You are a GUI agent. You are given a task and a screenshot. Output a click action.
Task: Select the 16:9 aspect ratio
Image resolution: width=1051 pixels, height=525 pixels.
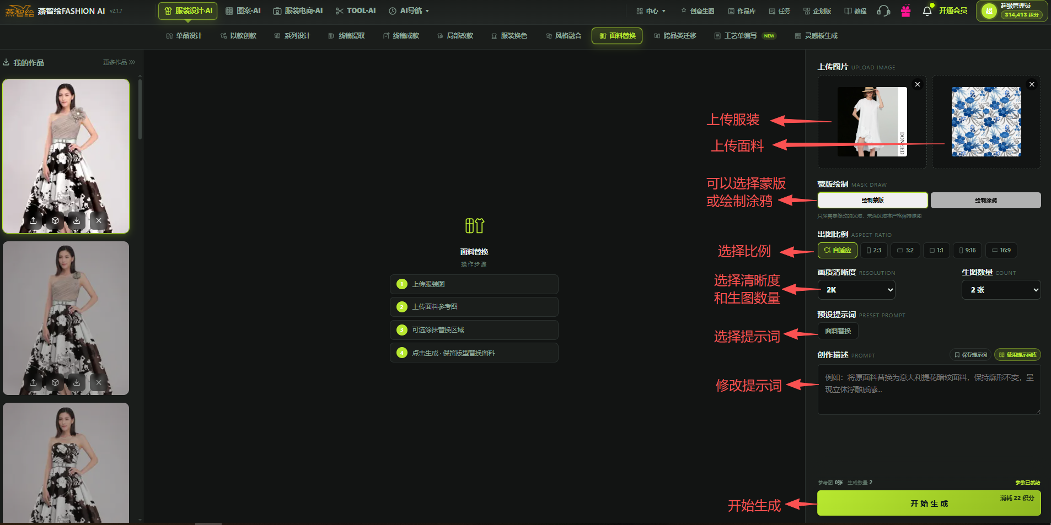1001,250
